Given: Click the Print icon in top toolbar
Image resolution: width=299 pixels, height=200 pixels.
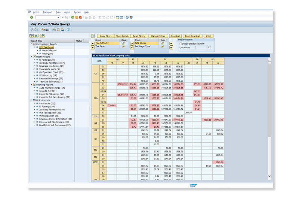Looking at the screenshot, I should click(x=86, y=17).
